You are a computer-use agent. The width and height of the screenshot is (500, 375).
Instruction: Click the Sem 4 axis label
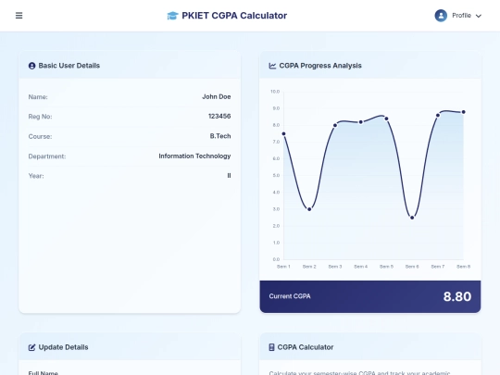pos(361,267)
